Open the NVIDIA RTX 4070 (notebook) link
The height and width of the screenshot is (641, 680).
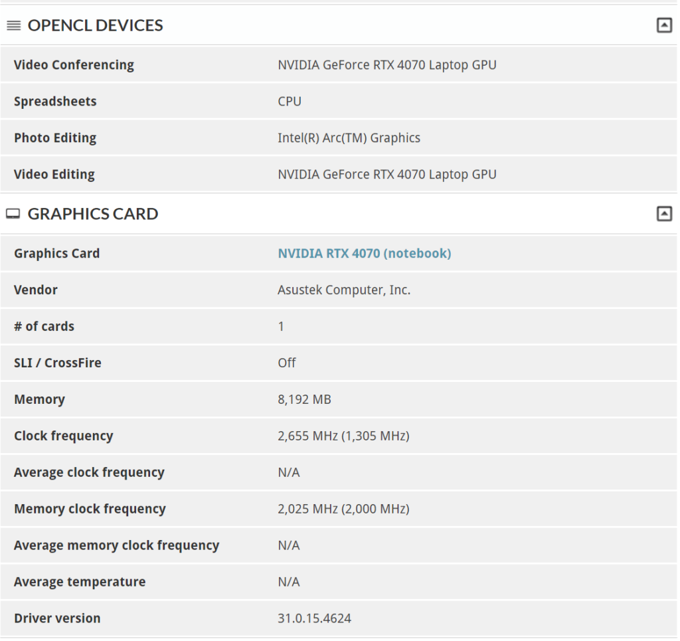[364, 253]
